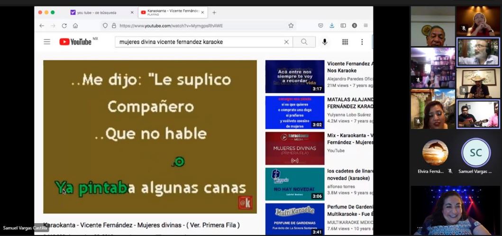Click the Samuel Vargas Castilla name label
Image resolution: width=502 pixels, height=236 pixels.
click(x=25, y=228)
